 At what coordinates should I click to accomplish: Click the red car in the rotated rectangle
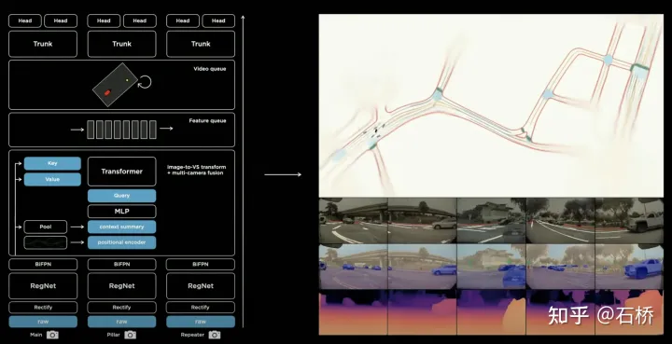pos(107,92)
